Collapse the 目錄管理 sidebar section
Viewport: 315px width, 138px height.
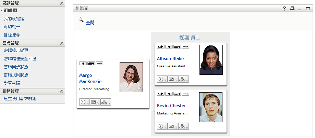(x=62, y=92)
